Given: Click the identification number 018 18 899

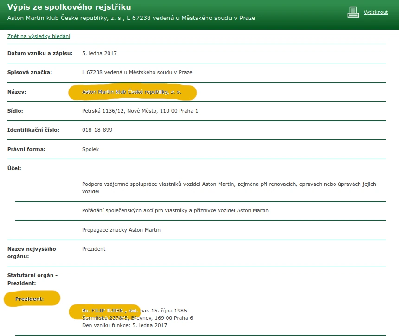Looking at the screenshot, I should [97, 130].
